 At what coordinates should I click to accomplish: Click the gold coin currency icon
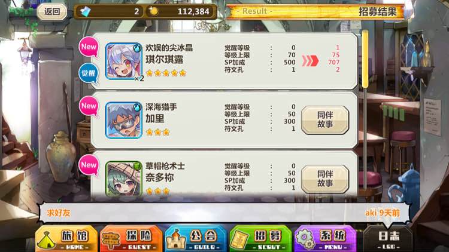[153, 11]
